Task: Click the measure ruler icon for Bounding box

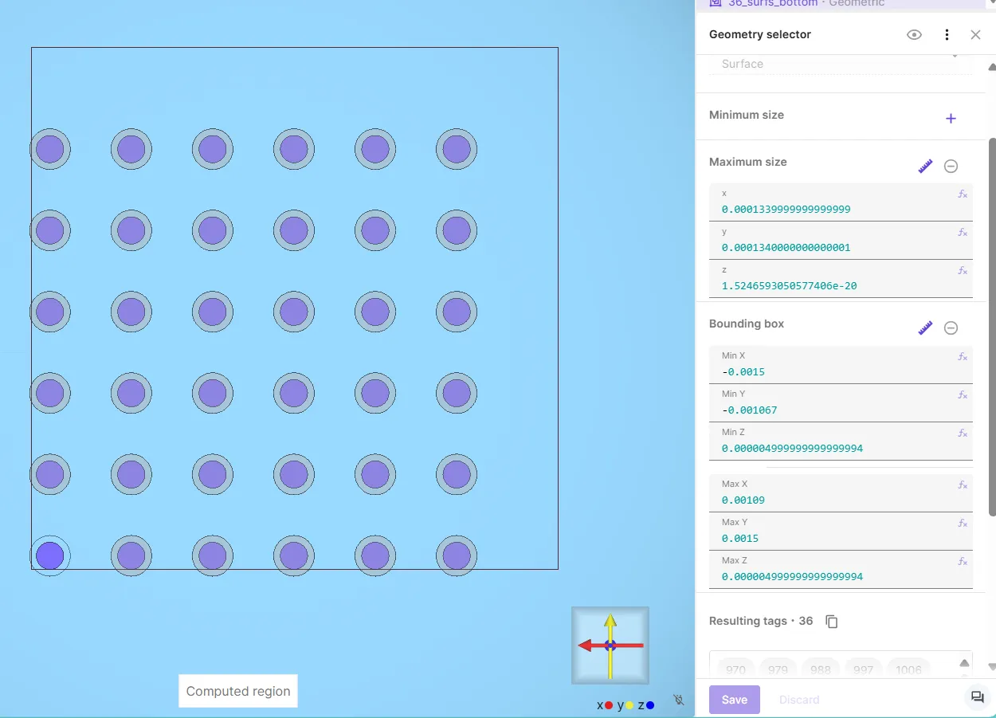Action: (925, 328)
